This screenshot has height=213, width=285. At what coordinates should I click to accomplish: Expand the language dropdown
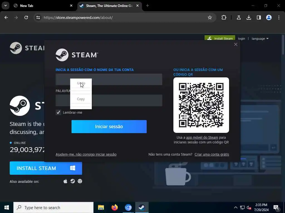pyautogui.click(x=260, y=39)
